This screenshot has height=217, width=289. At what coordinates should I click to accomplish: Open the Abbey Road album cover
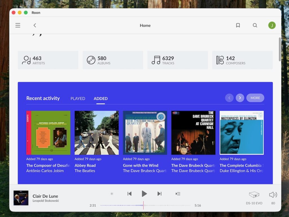point(97,133)
